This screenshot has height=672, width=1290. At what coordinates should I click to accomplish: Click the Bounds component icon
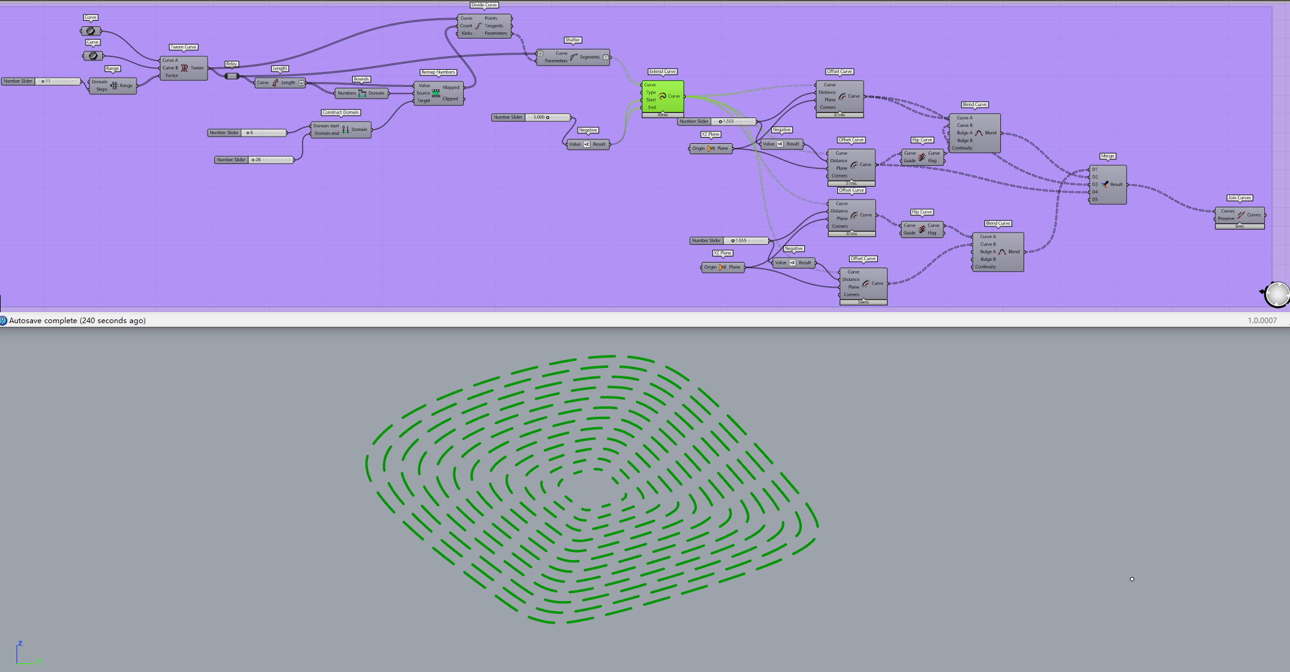(362, 93)
